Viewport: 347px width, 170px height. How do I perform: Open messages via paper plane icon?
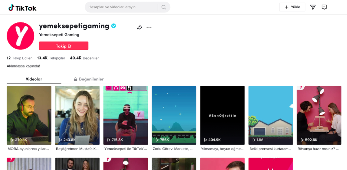point(313,7)
